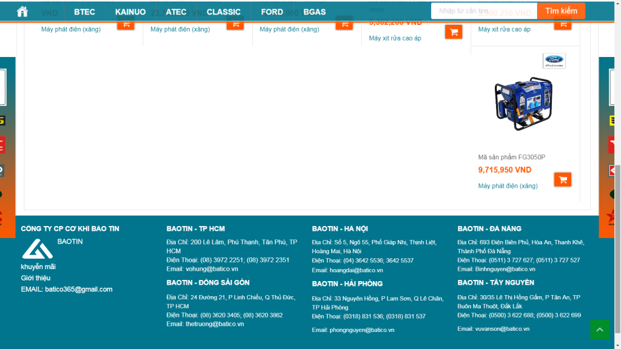The image size is (621, 349).
Task: Open Máy phát điện (xăng) link under FG3050P
Action: 508,186
